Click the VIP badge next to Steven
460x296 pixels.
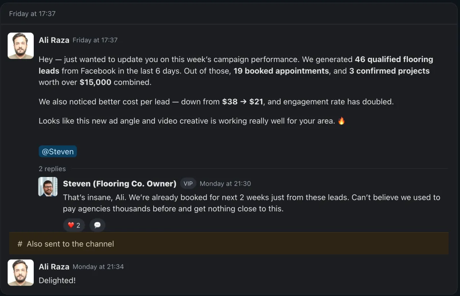188,183
